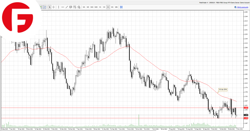Click the 50 day EMA label
This screenshot has height=131, width=250.
pos(222,89)
